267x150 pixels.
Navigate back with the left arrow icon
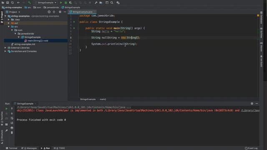pyautogui.click(x=18, y=2)
